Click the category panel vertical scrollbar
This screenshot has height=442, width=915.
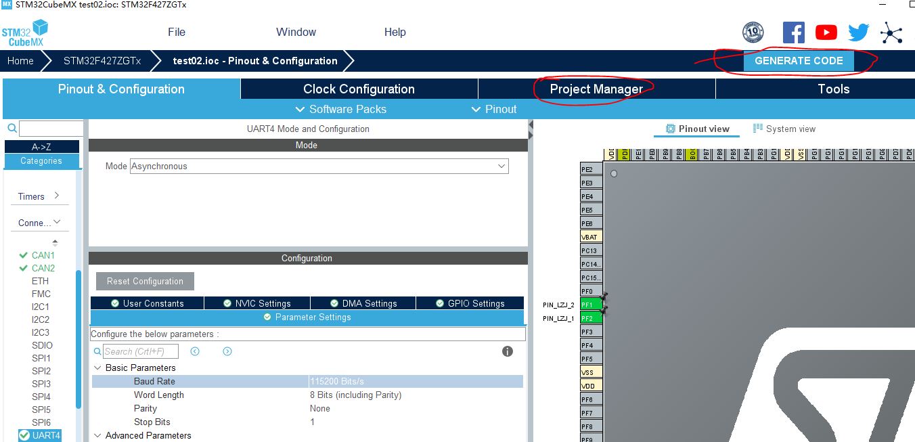tap(79, 338)
